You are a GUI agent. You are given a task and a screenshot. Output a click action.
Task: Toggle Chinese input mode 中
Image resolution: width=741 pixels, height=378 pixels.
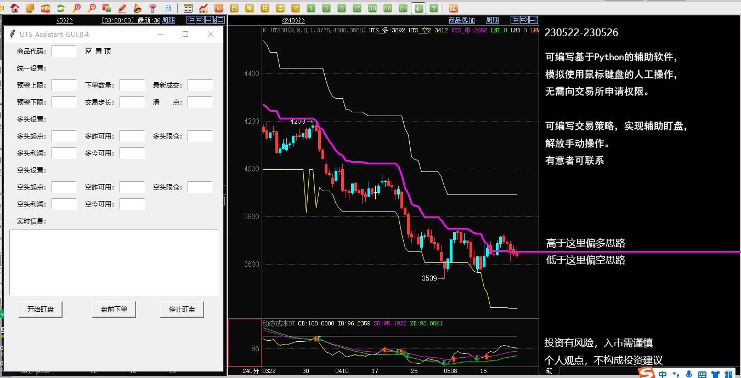[x=663, y=374]
